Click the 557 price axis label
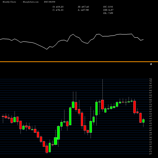The width and height of the screenshot is (158, 158). tap(150, 107)
